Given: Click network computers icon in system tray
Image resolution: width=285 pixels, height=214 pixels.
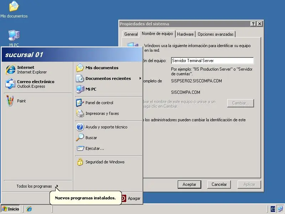Looking at the screenshot, I should click(x=280, y=209).
